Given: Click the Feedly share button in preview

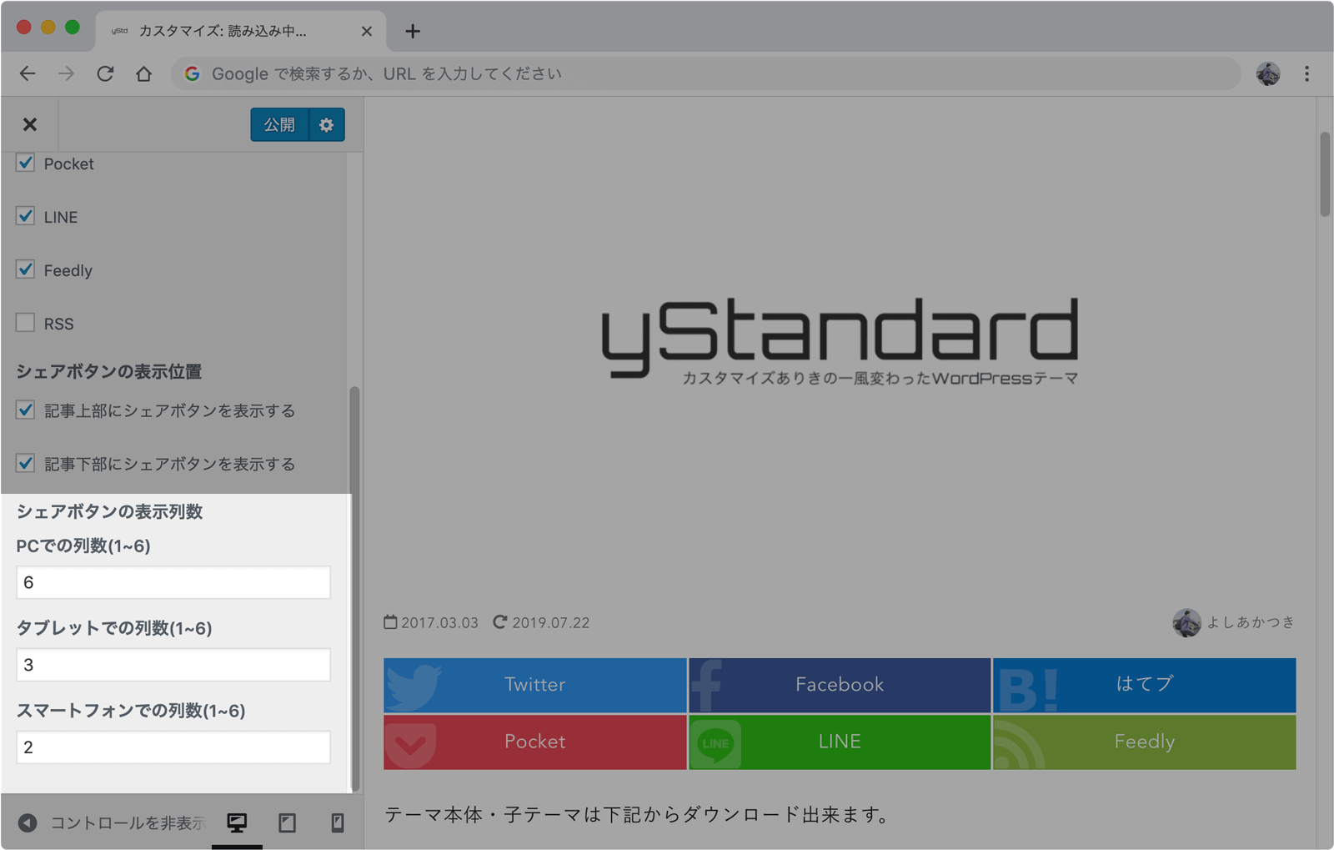Looking at the screenshot, I should pyautogui.click(x=1144, y=742).
